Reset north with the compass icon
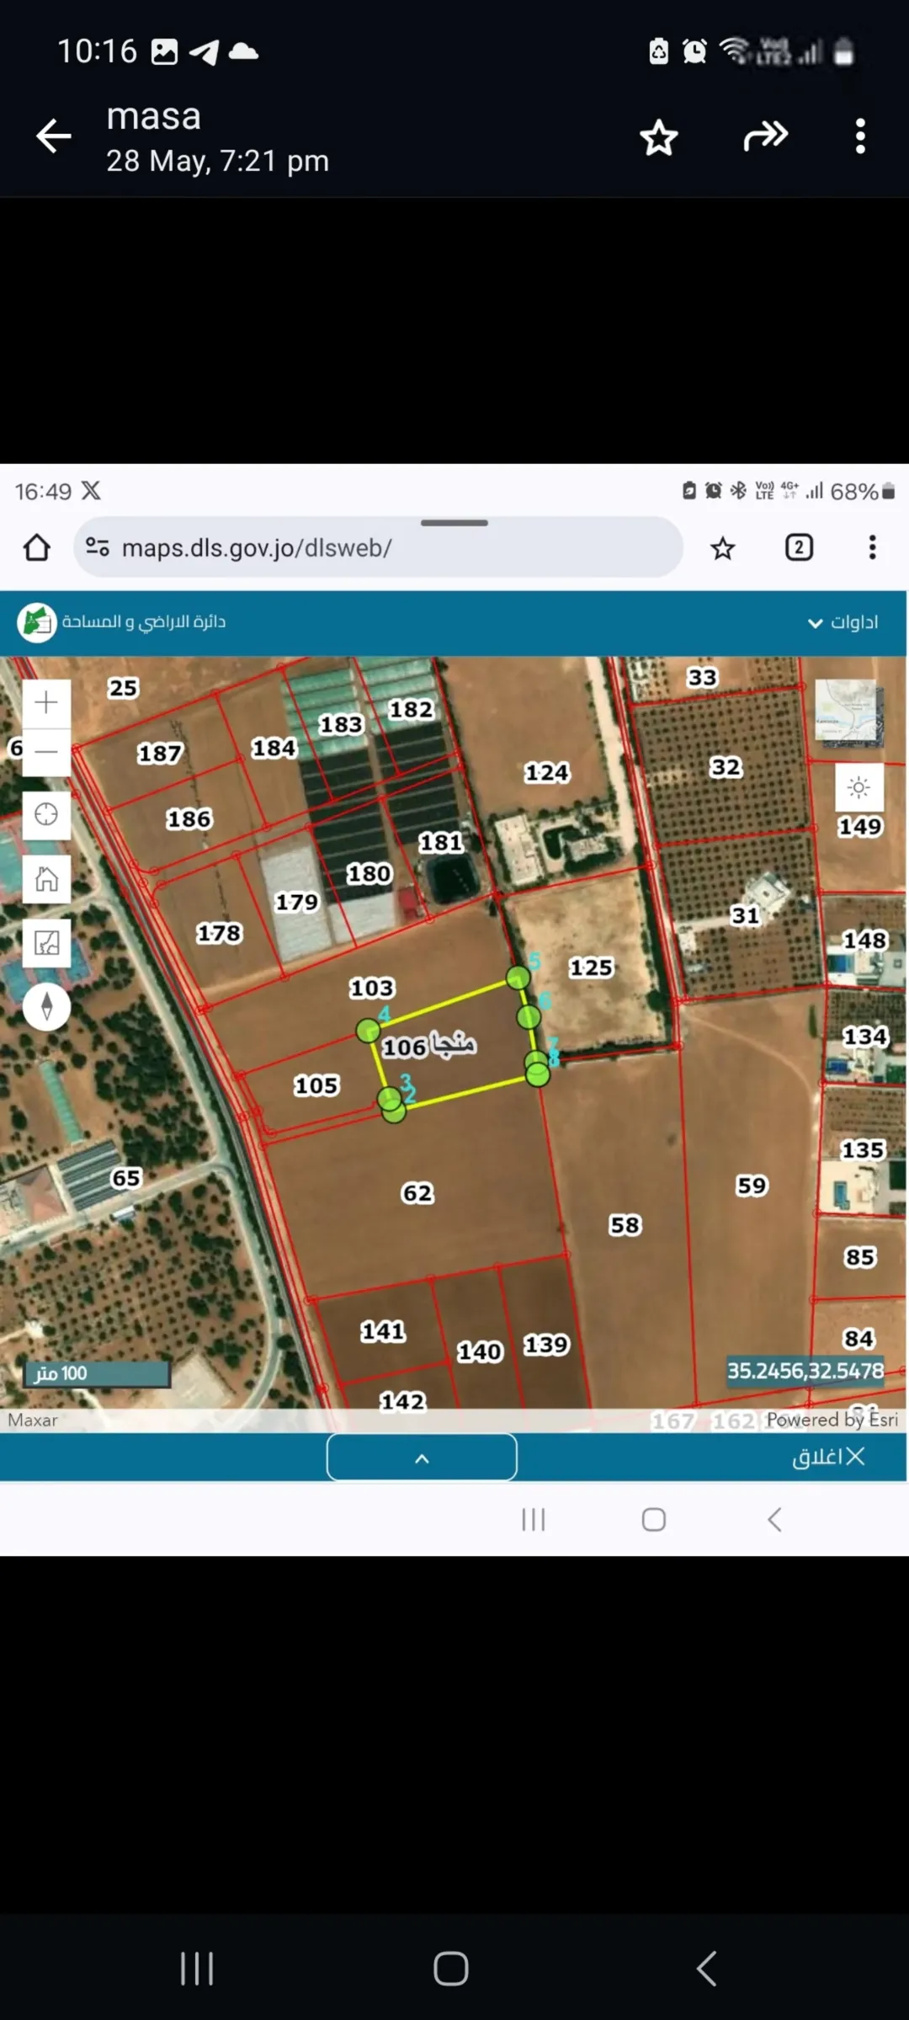The image size is (909, 2020). click(46, 1006)
